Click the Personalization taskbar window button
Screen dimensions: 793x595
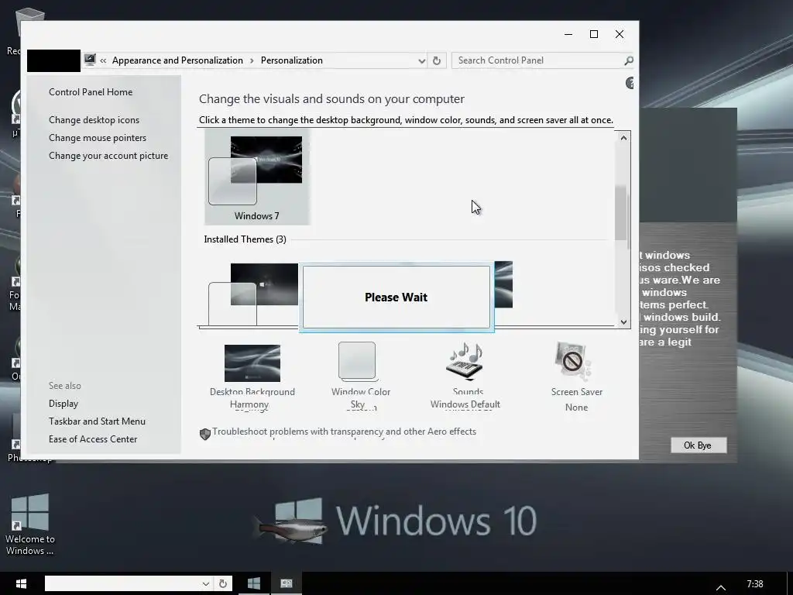pos(287,584)
